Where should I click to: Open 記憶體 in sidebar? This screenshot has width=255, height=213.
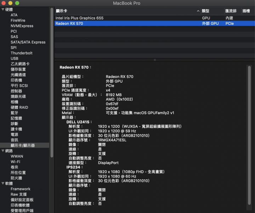point(16,118)
